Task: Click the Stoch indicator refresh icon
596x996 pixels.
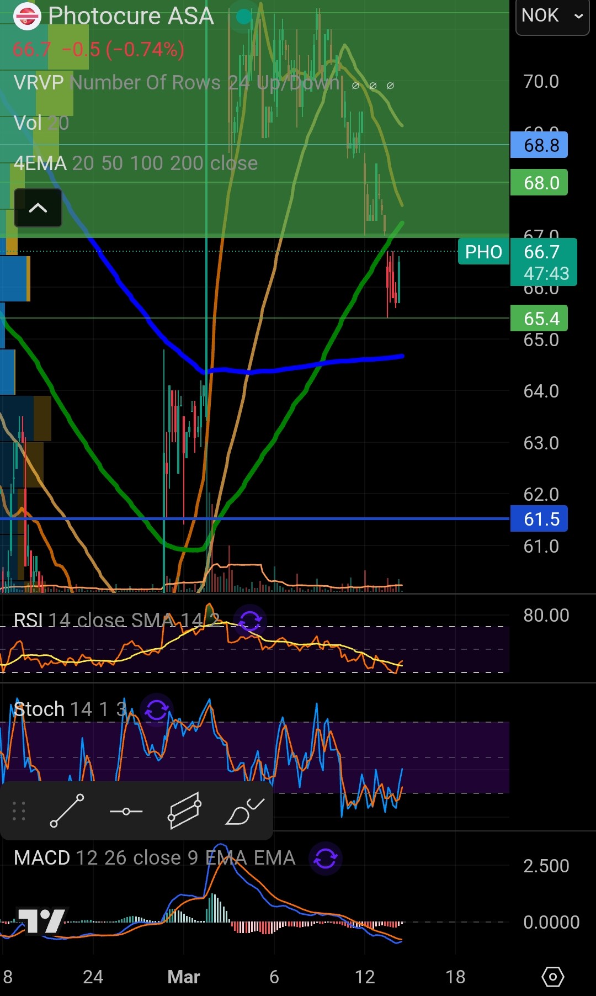Action: 157,709
